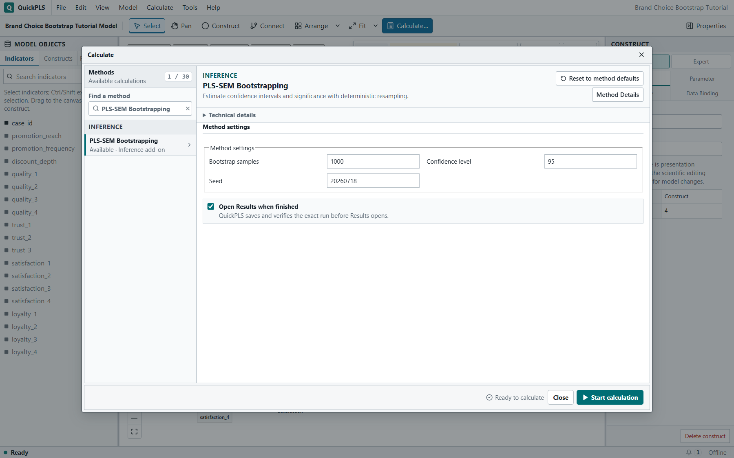The width and height of the screenshot is (734, 458).
Task: Open Method Details
Action: pyautogui.click(x=617, y=94)
